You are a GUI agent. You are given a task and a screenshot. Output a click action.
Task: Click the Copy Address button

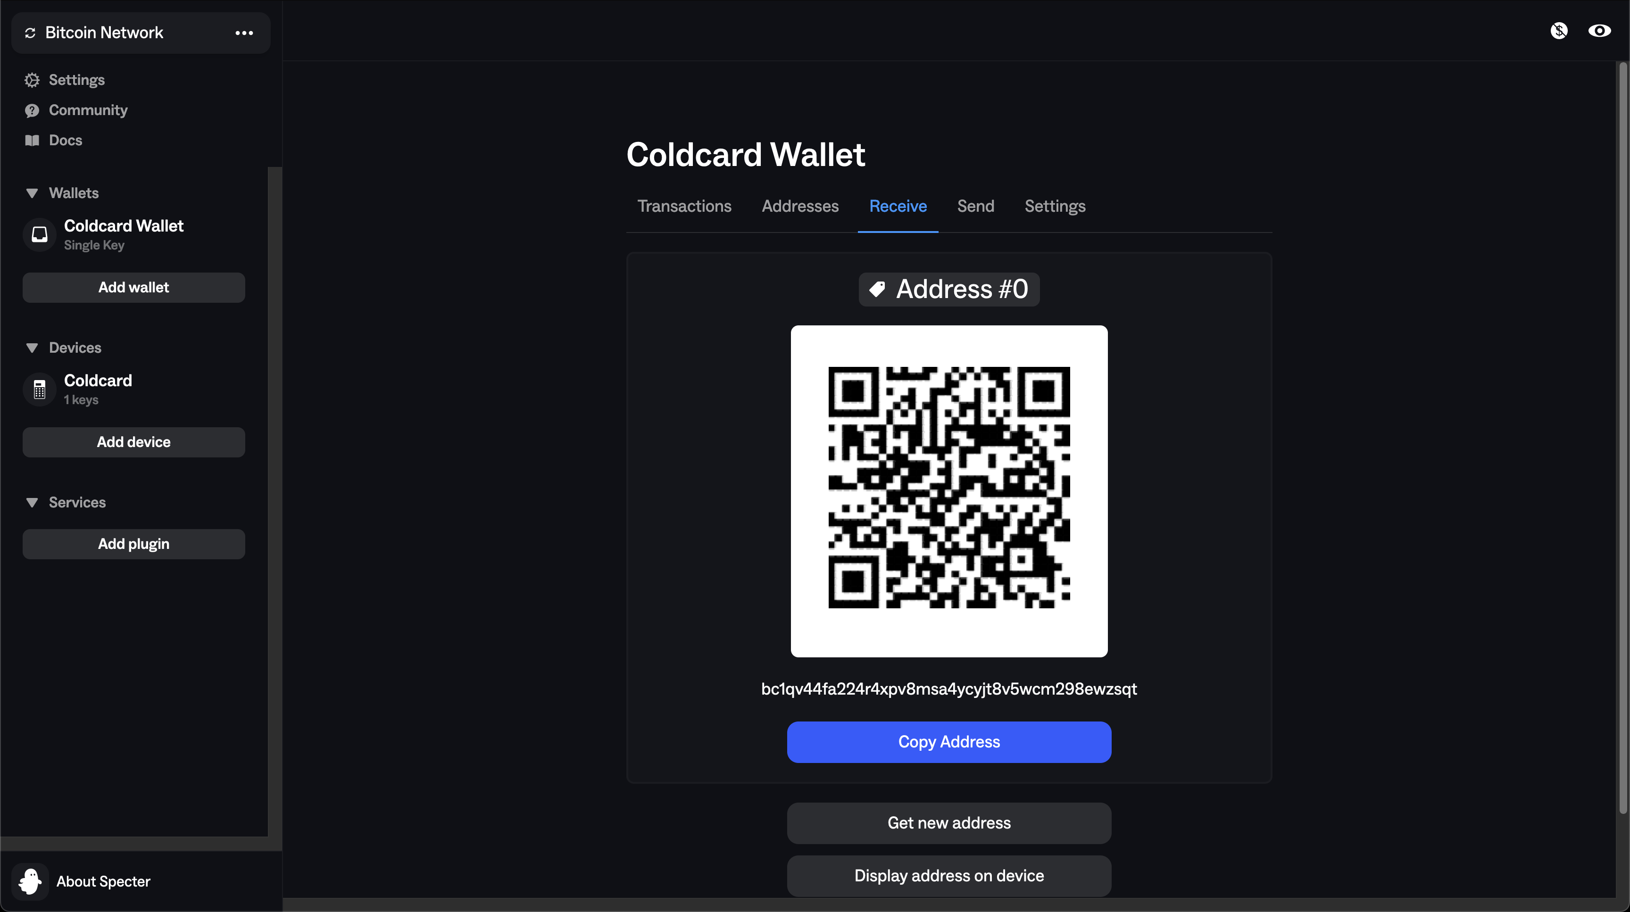(x=948, y=742)
